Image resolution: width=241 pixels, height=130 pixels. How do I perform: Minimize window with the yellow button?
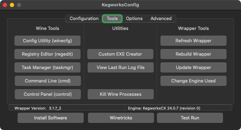click(x=12, y=5)
